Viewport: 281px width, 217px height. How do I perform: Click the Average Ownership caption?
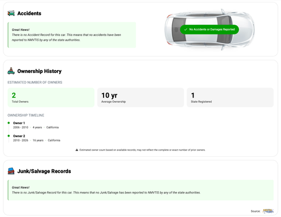click(113, 102)
